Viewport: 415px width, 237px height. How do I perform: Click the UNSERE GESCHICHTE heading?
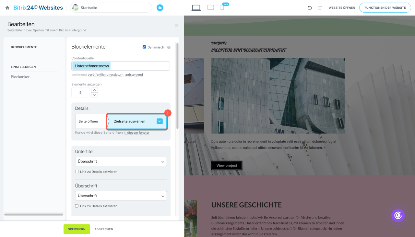click(246, 205)
